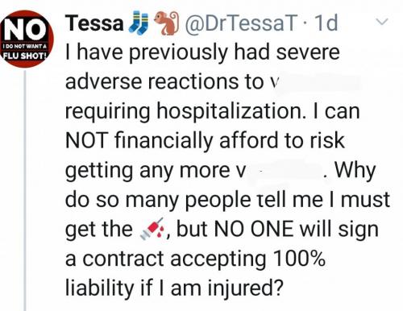Click the 'FLU SHOT!' banner in the avatar
Viewport: 403px width, 311px height.
(x=25, y=56)
